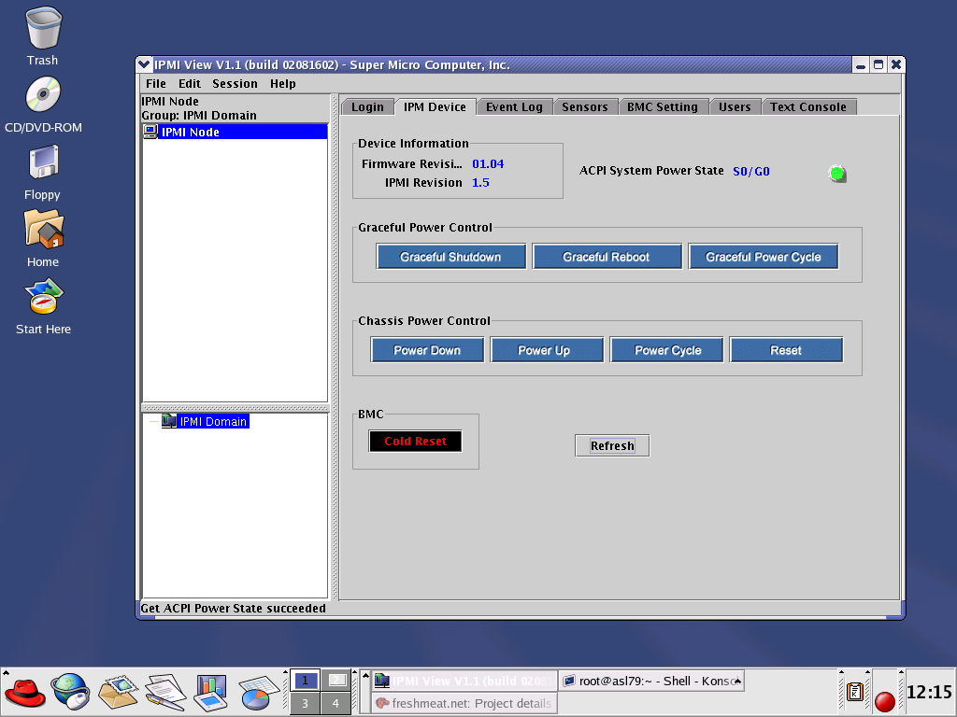Launch the word processor icon in panel

click(x=165, y=692)
